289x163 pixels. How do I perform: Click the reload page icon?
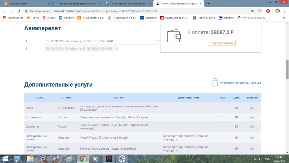(18, 11)
